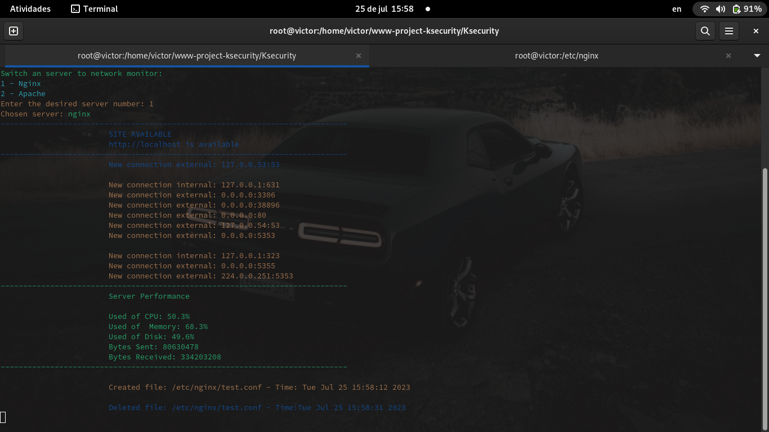This screenshot has width=769, height=432.
Task: Close the terminal window
Action: coord(756,31)
